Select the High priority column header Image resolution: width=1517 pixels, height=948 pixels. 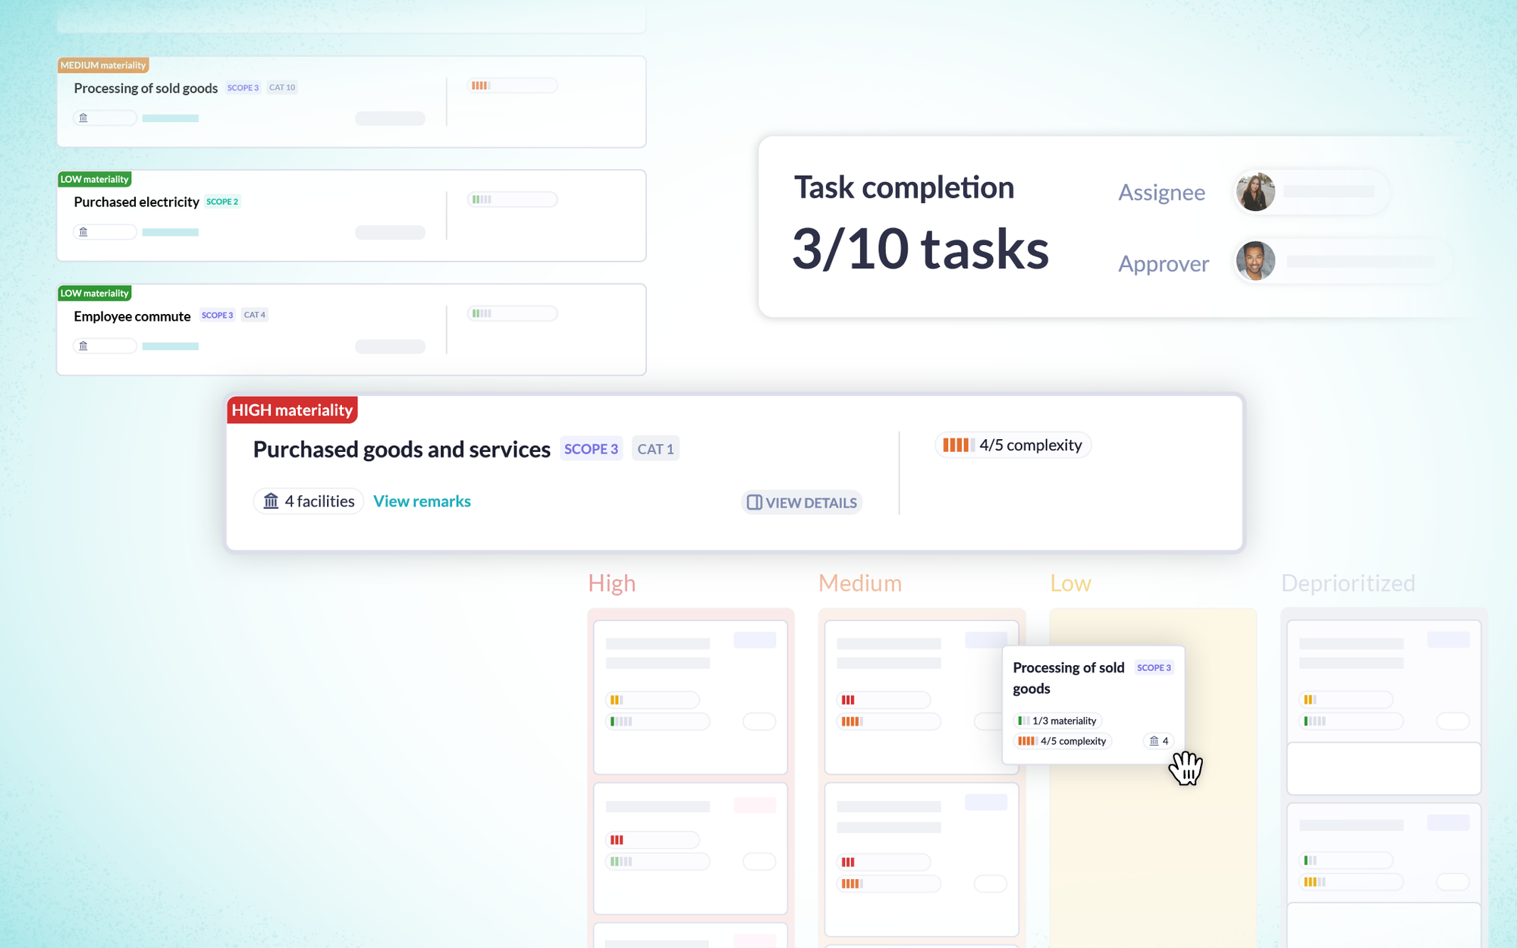point(611,583)
